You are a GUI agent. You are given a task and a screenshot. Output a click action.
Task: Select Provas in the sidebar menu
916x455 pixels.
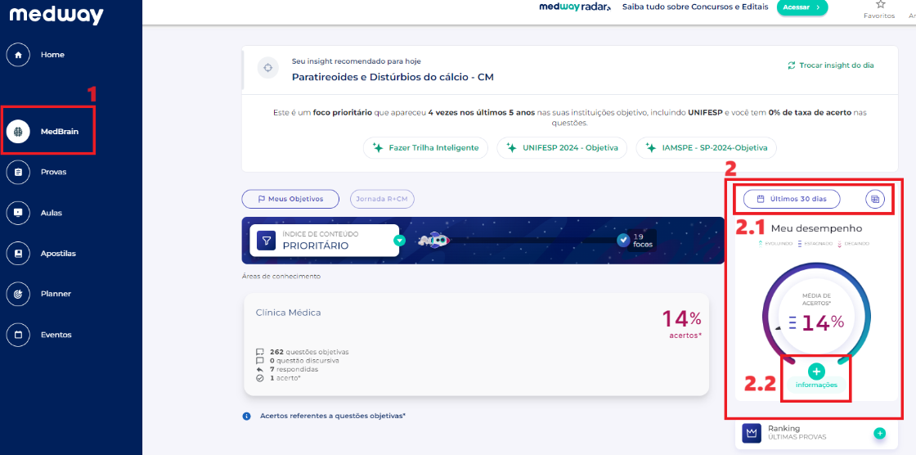(x=54, y=172)
